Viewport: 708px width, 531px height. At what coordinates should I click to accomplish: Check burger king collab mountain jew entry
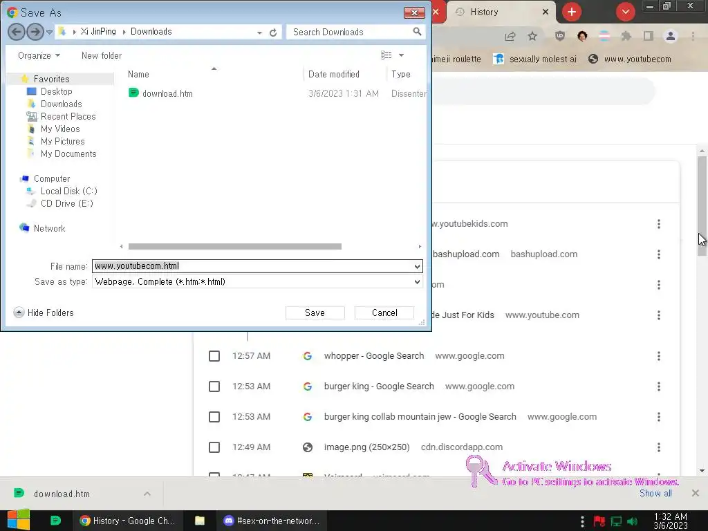(x=214, y=417)
